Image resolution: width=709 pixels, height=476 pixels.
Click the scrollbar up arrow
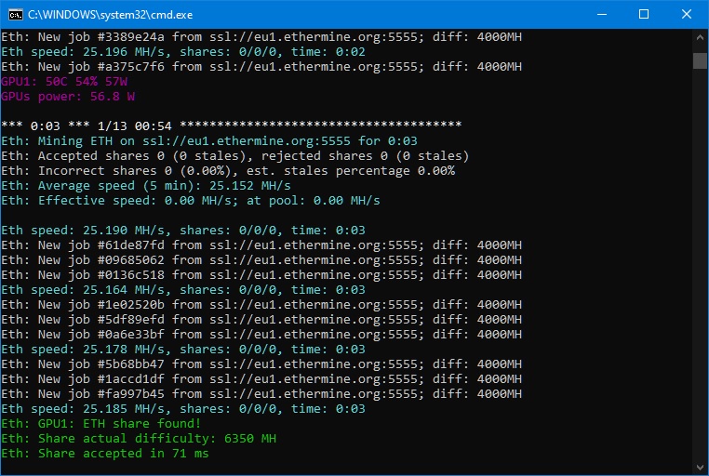[700, 38]
